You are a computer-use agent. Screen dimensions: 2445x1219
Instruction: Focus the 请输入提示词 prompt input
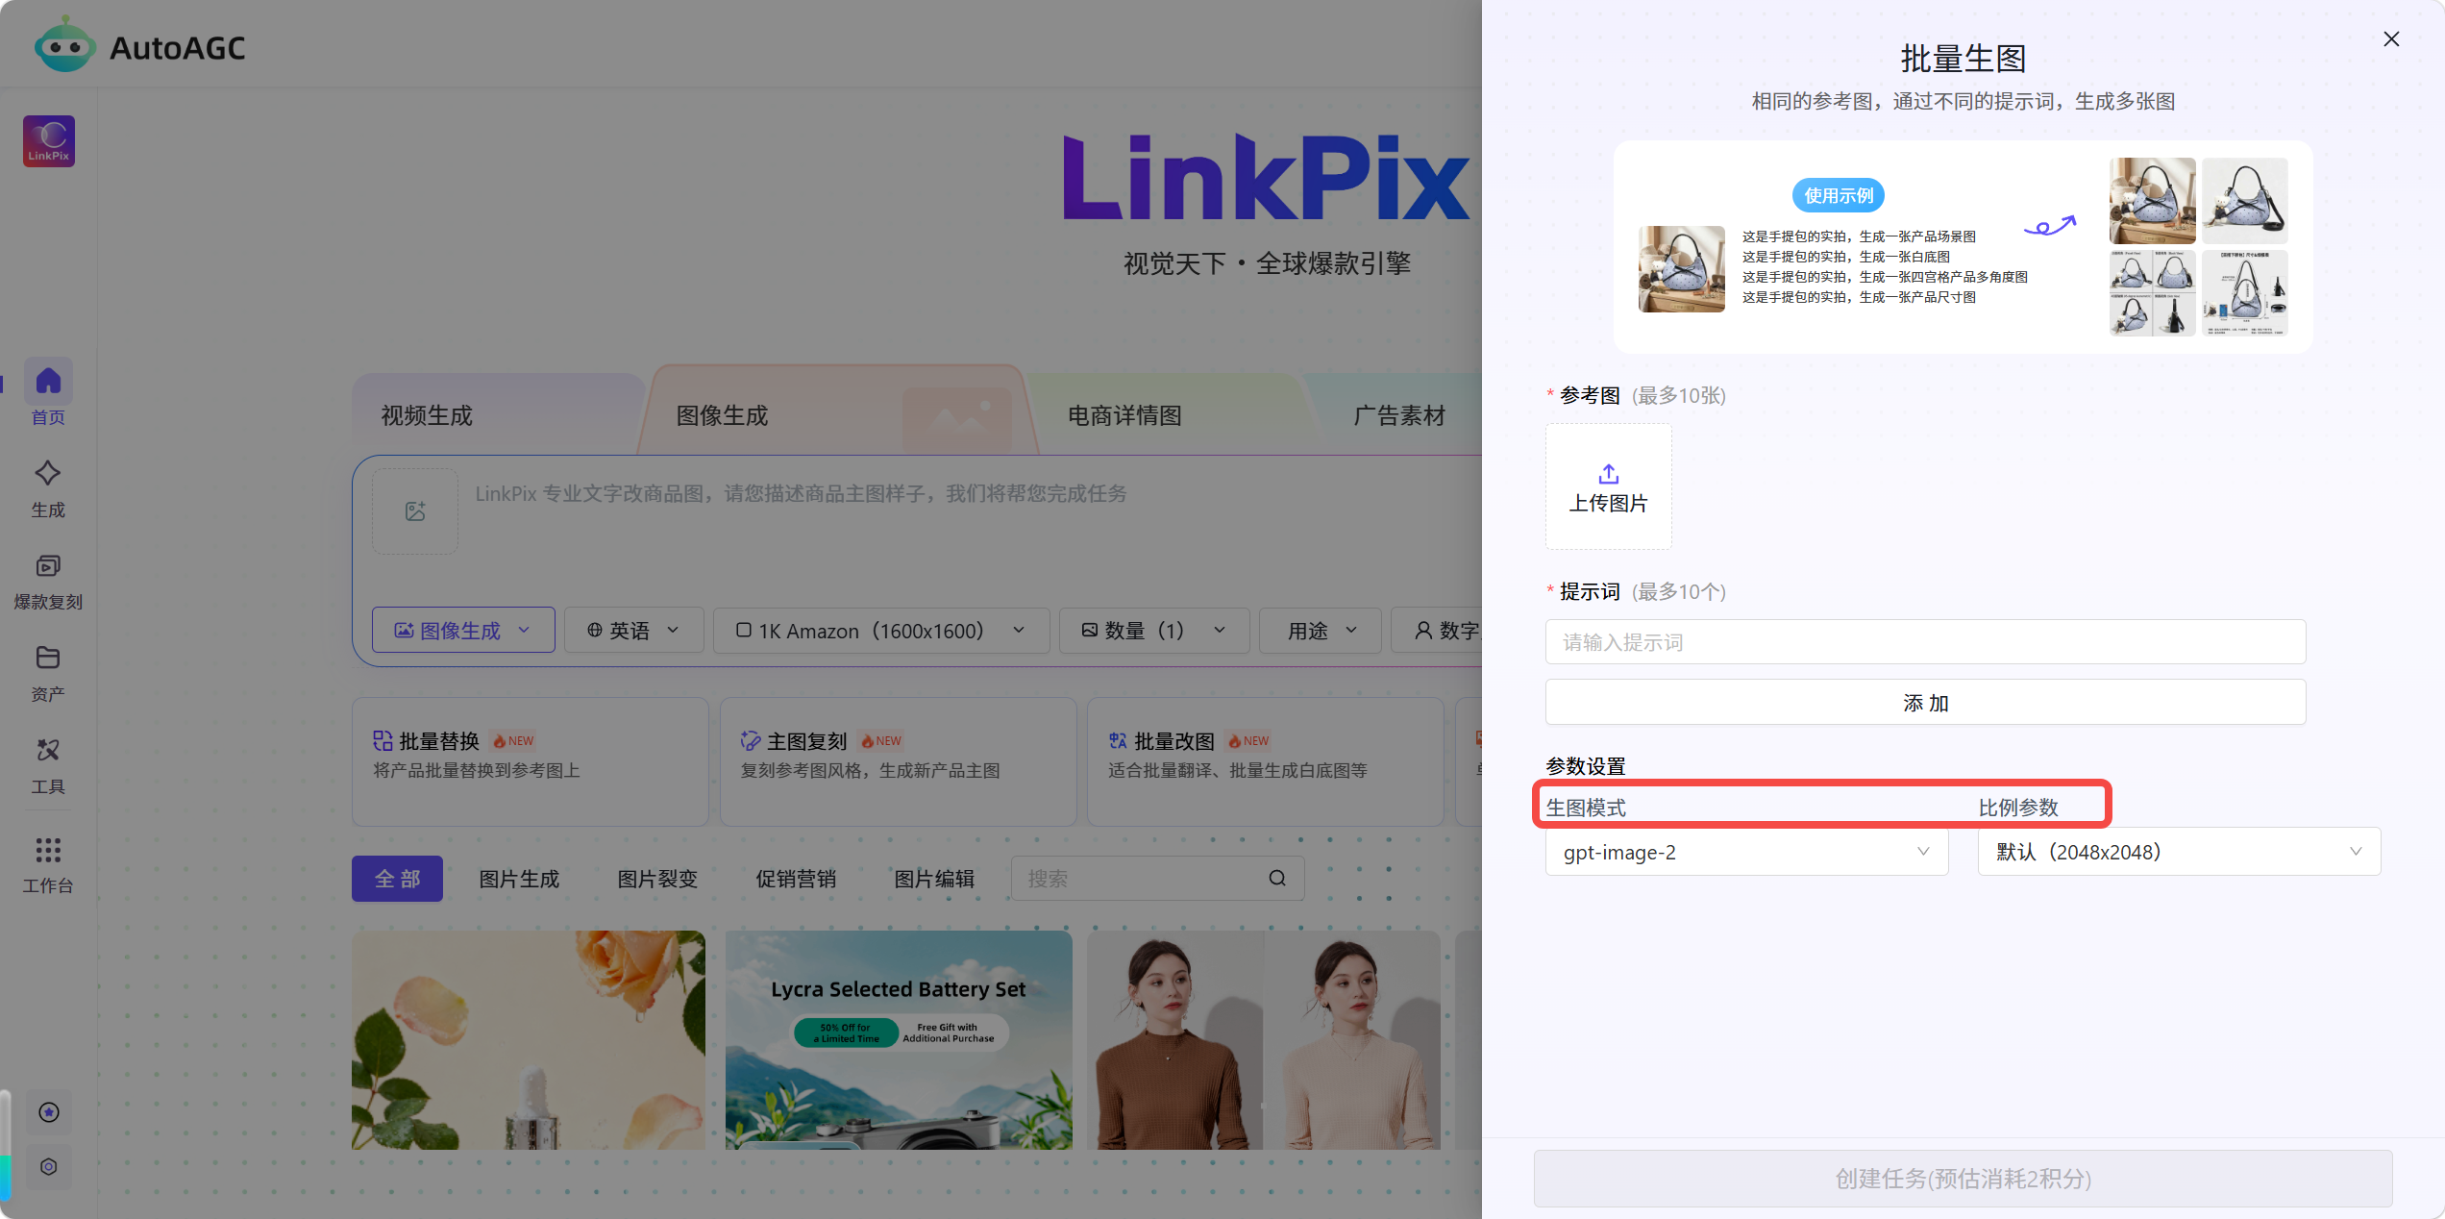coord(1925,641)
